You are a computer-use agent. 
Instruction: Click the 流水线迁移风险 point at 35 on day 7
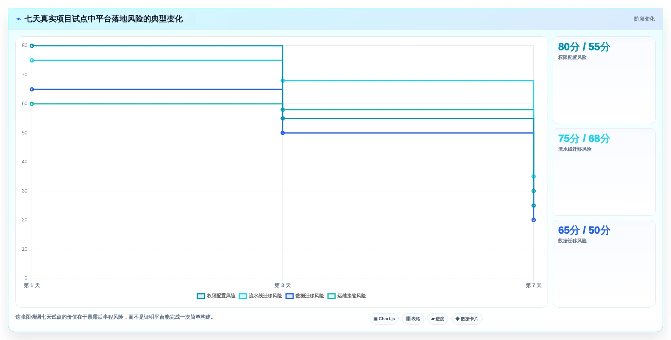click(533, 177)
